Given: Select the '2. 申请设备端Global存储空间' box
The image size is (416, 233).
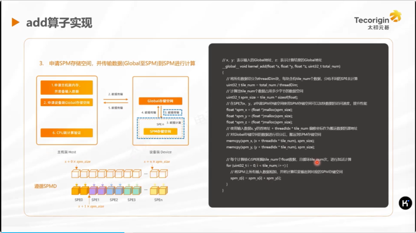Looking at the screenshot, I should coord(67,102).
